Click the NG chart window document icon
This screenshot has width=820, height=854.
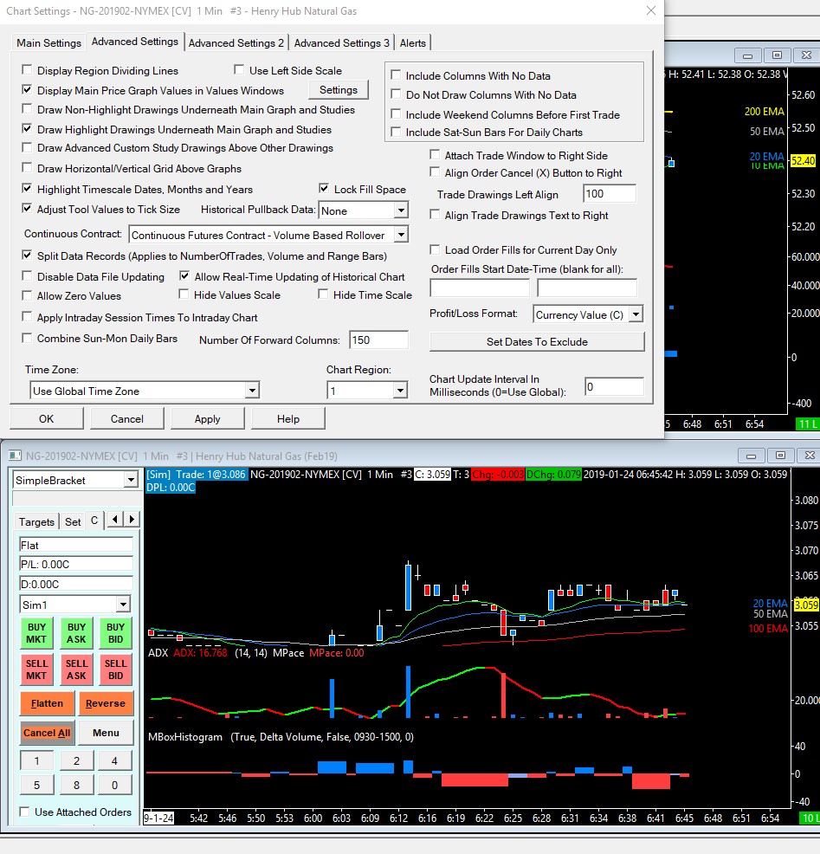coord(15,456)
